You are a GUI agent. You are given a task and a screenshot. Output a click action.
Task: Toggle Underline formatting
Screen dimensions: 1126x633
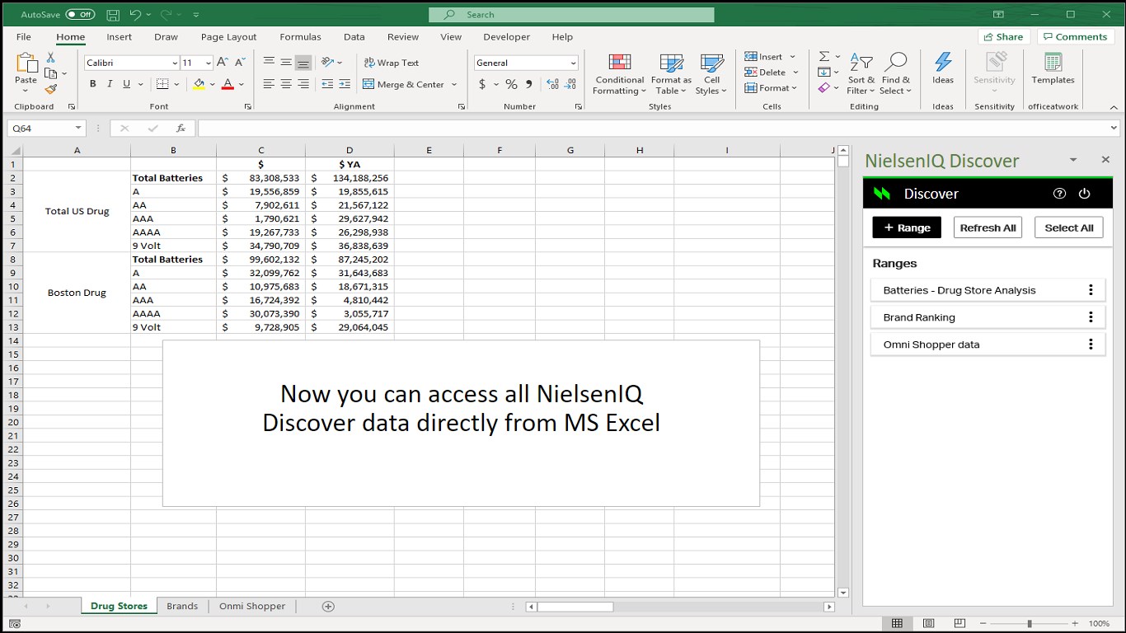tap(127, 84)
